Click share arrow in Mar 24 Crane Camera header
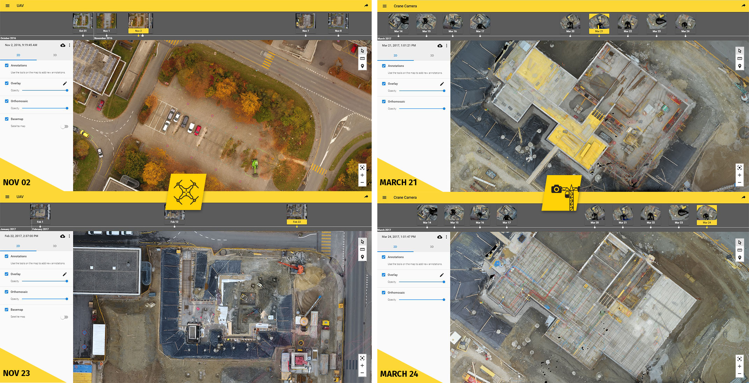Image resolution: width=749 pixels, height=383 pixels. click(743, 197)
